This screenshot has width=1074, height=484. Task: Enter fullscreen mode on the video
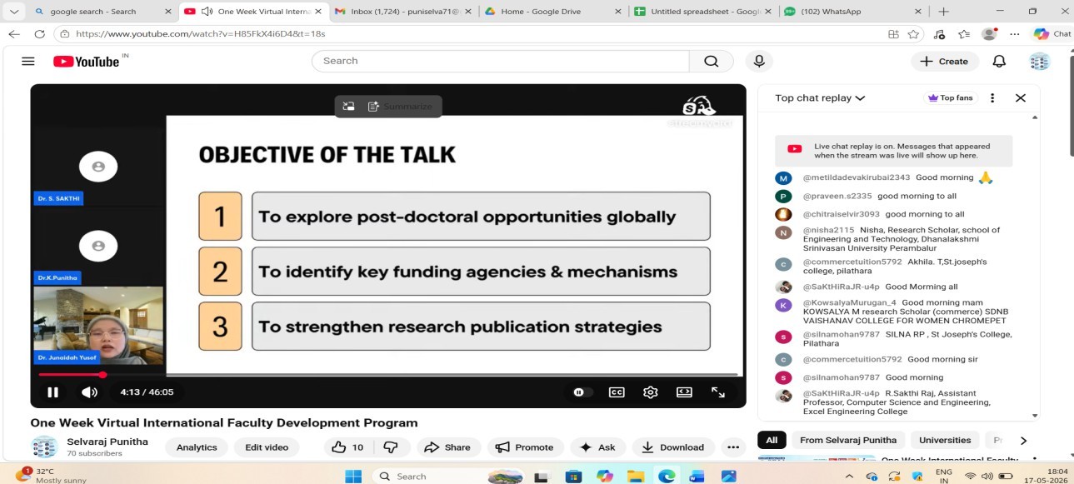point(717,392)
